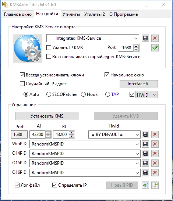Open the WinPID RandomKMSPID dropdown
This screenshot has width=173, height=201.
click(85, 144)
